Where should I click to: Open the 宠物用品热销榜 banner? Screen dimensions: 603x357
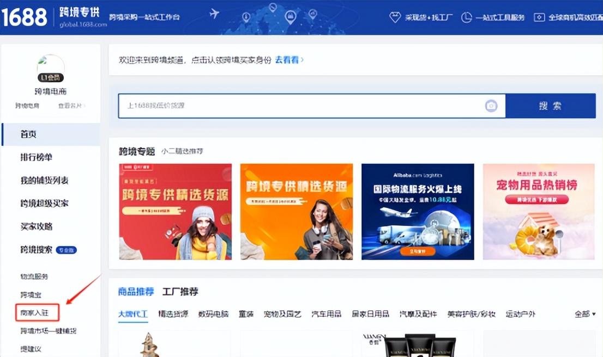[x=539, y=212]
